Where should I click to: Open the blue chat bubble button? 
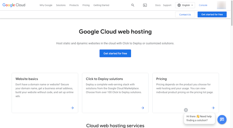[222, 119]
